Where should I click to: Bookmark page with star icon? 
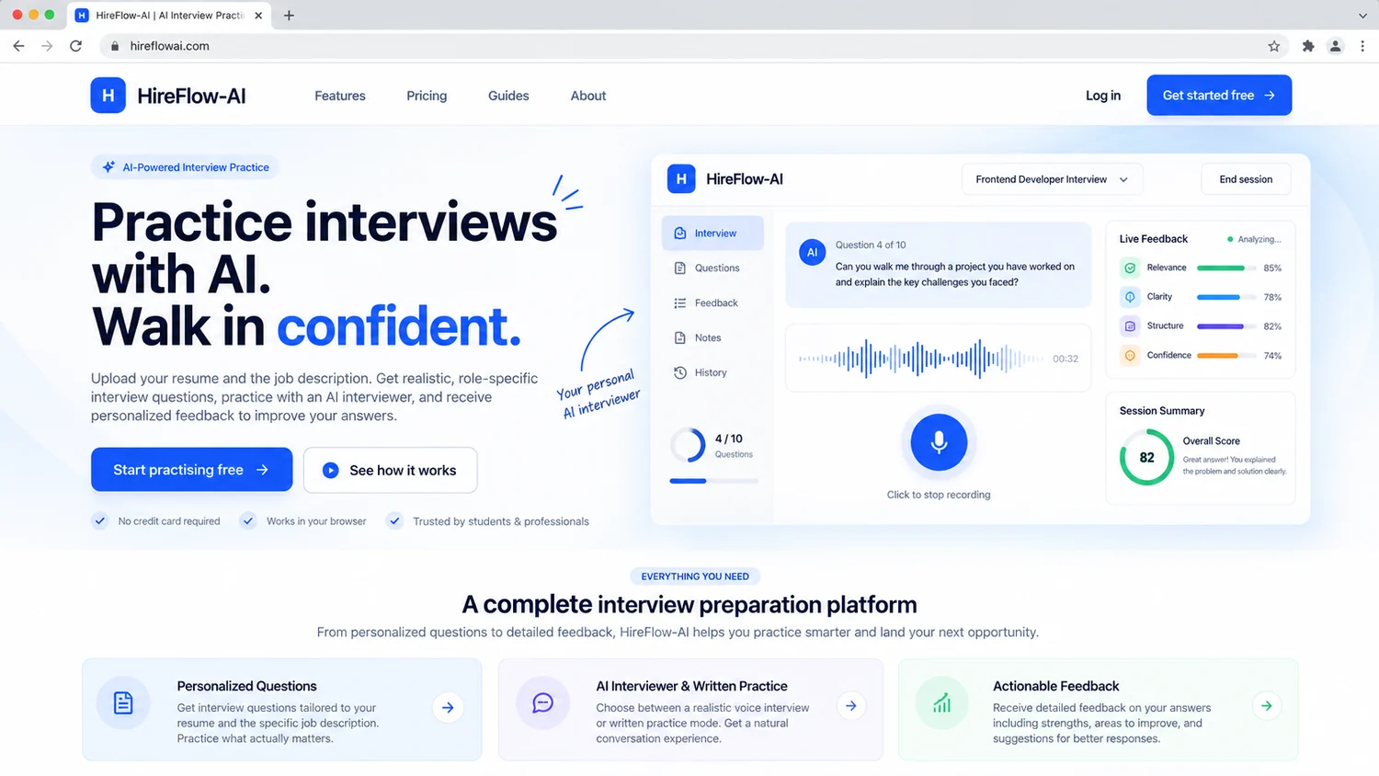[x=1274, y=46]
